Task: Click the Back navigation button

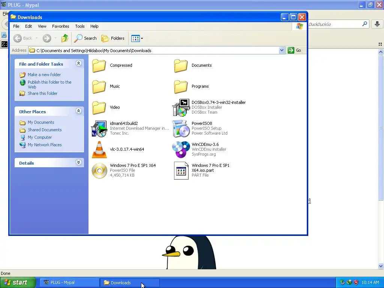Action: click(23, 38)
